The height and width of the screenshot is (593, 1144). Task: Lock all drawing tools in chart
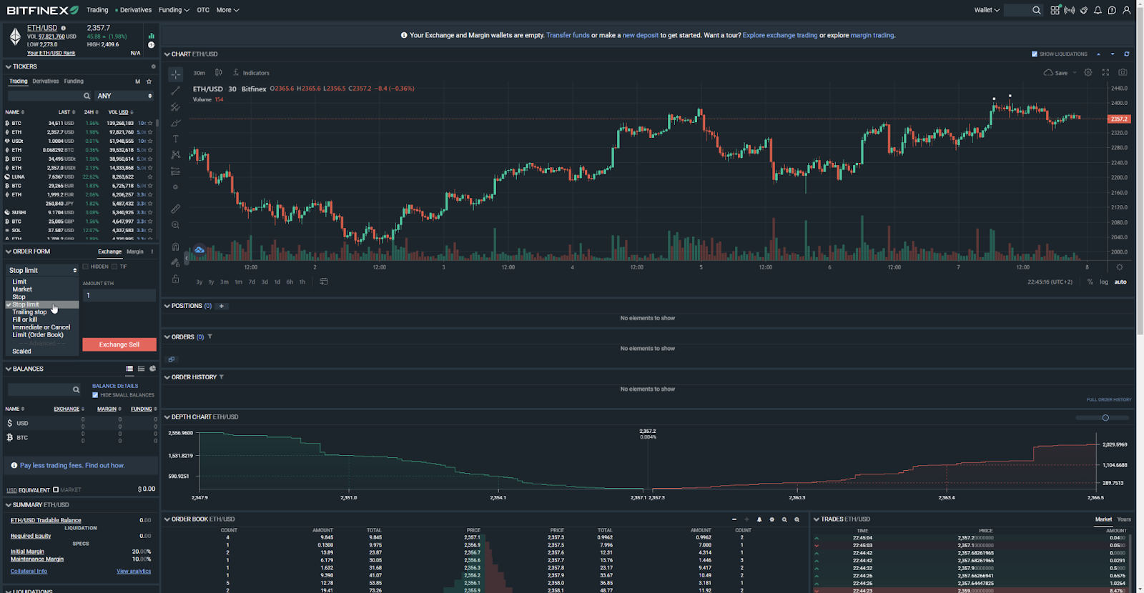click(x=175, y=279)
